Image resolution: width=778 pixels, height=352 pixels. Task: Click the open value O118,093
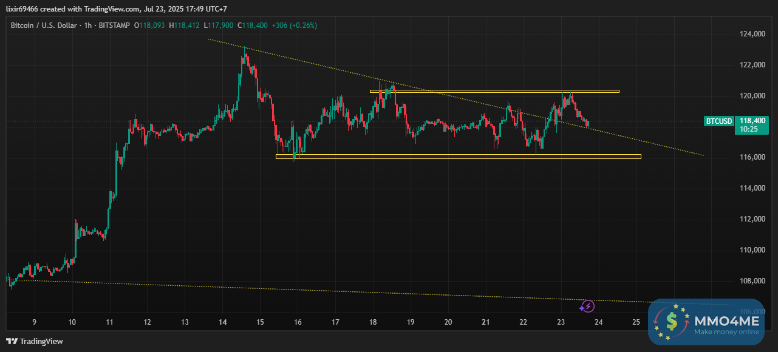[x=150, y=25]
